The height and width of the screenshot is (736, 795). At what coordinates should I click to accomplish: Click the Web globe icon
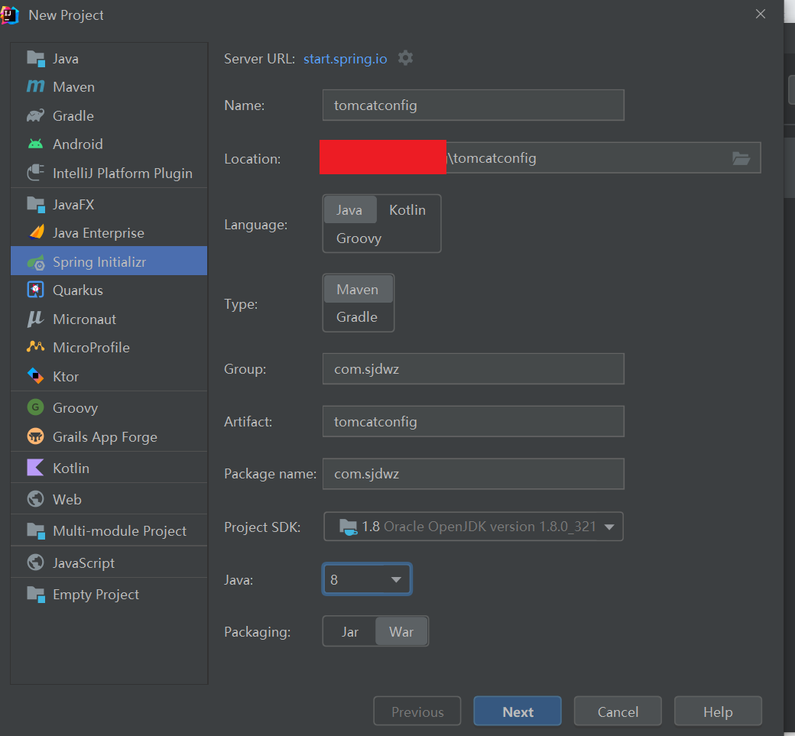[35, 499]
